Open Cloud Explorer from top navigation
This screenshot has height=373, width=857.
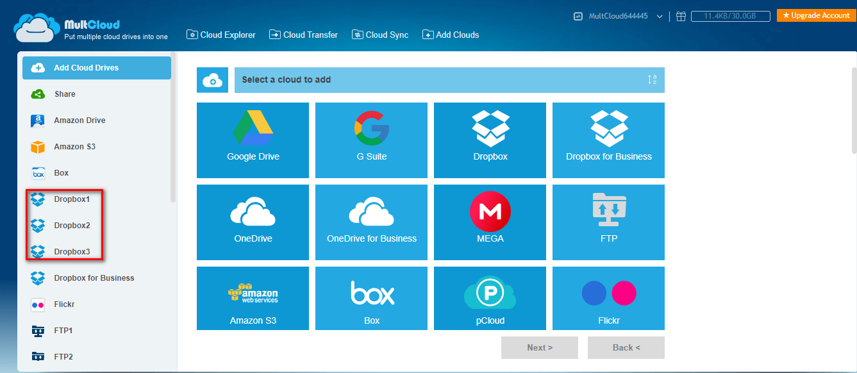[x=221, y=35]
